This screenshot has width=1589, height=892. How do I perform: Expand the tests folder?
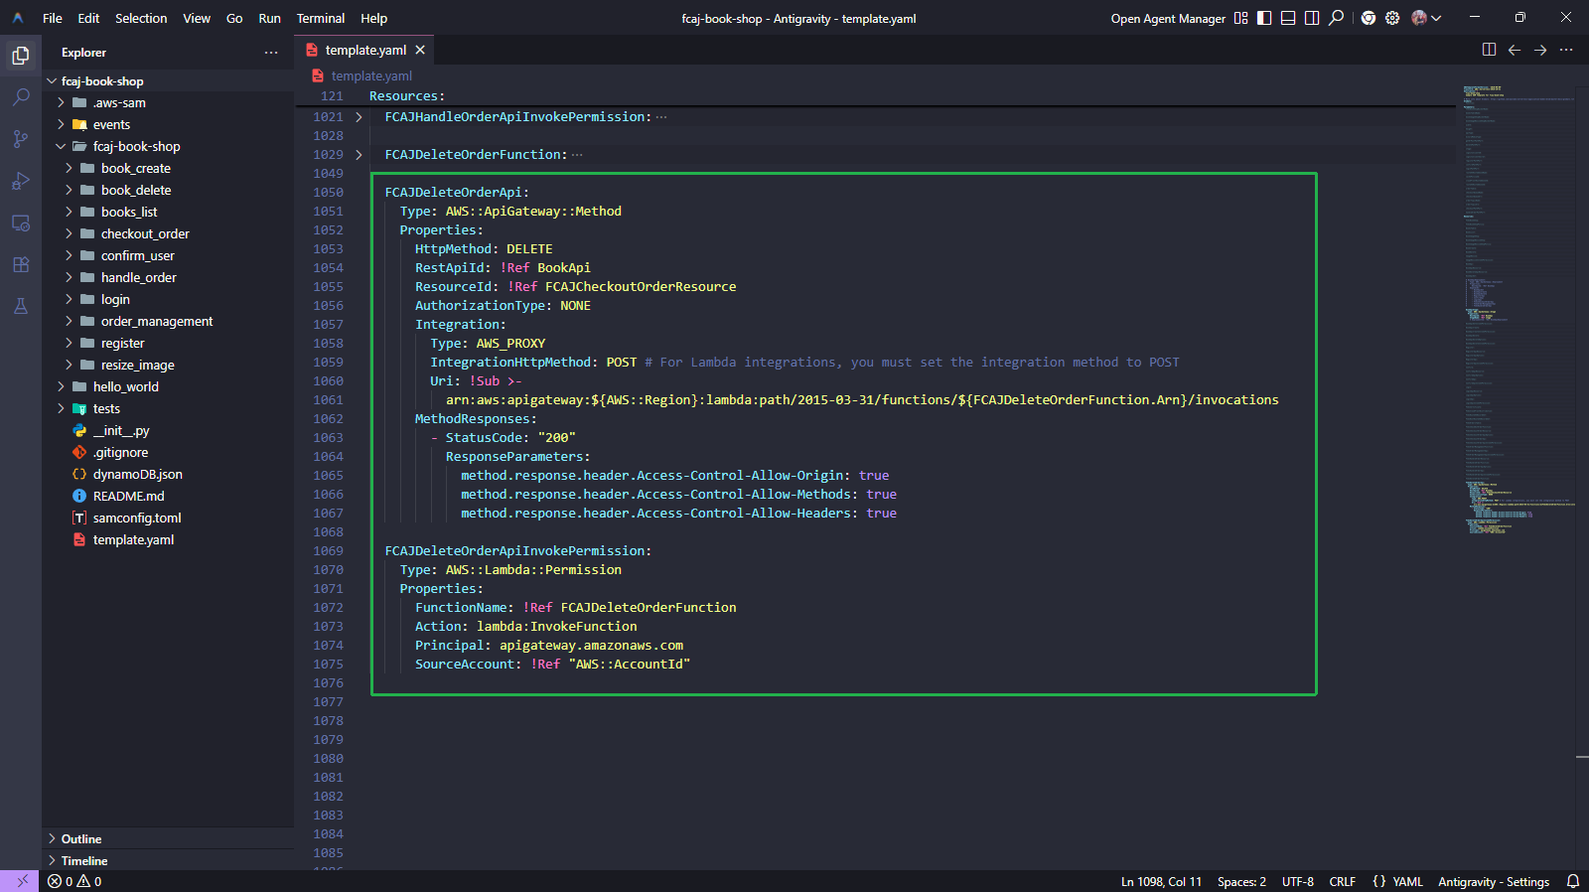[x=168, y=409]
